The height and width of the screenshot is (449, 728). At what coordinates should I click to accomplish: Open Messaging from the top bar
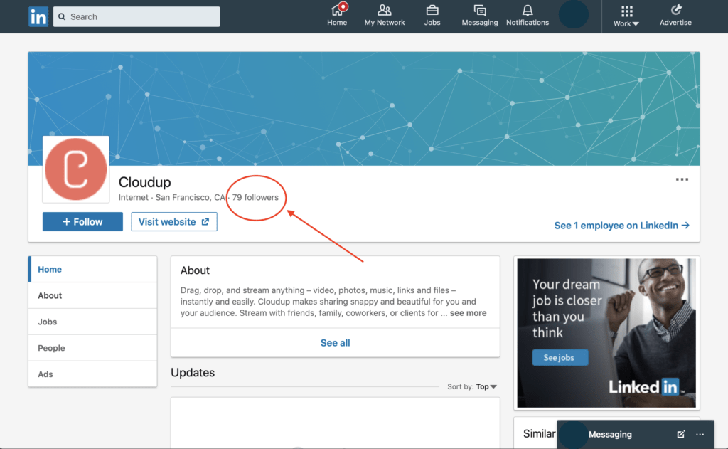[480, 16]
